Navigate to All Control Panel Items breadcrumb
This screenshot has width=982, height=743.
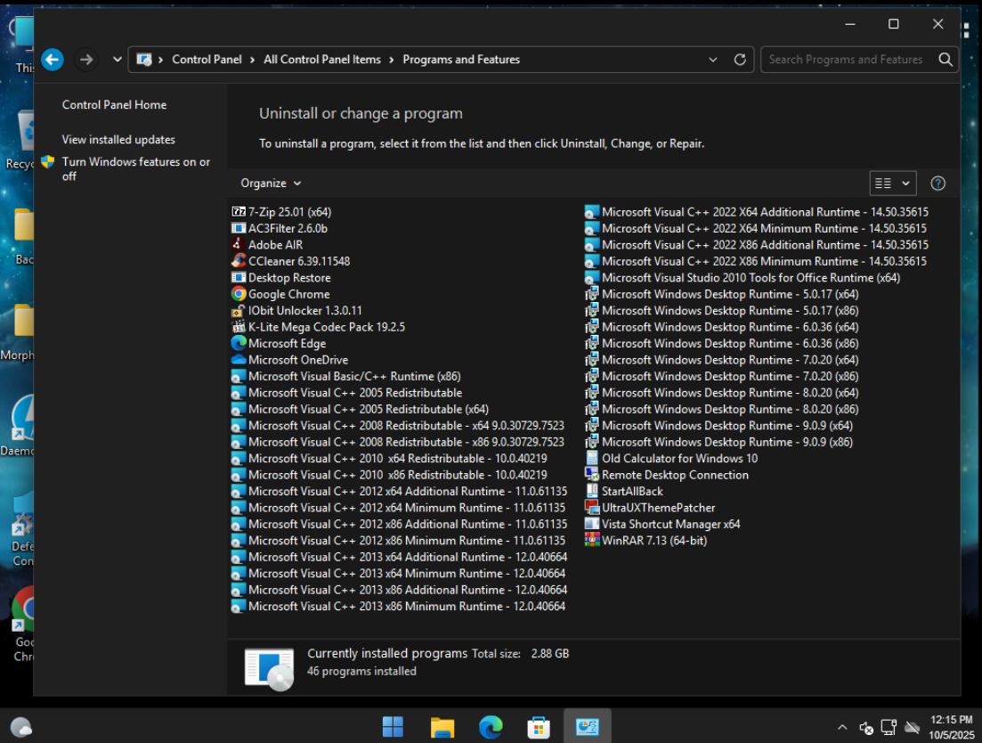coord(321,60)
